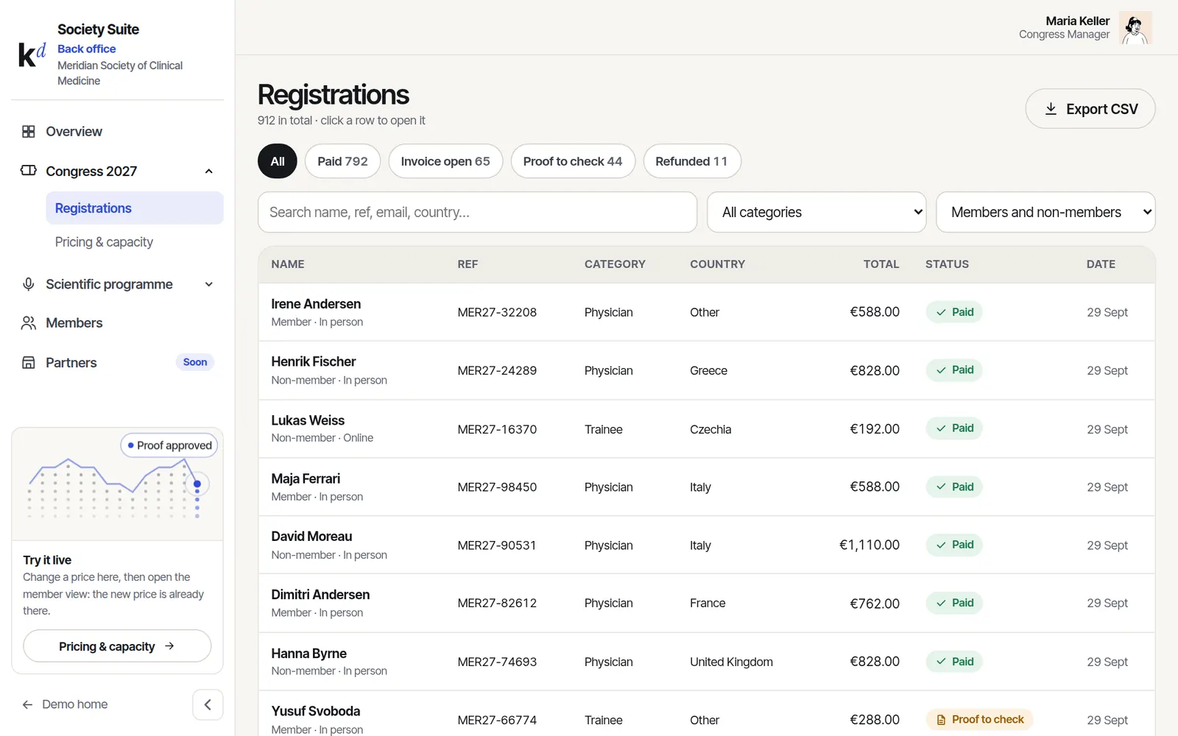The image size is (1178, 736).
Task: Open Henrik Fischer's registration row
Action: pos(707,370)
